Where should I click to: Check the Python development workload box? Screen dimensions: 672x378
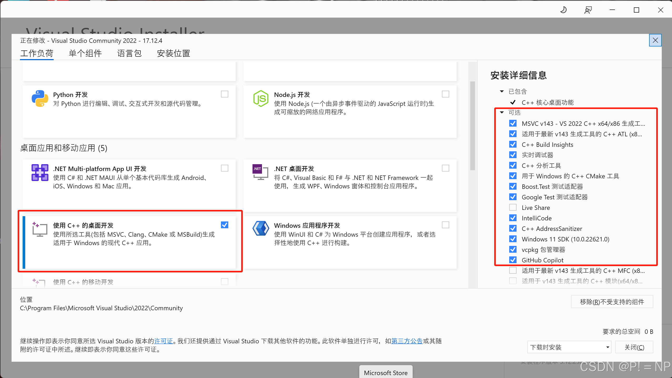225,94
